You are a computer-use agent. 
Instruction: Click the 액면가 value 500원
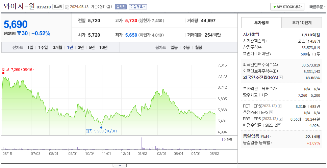click(x=306, y=54)
